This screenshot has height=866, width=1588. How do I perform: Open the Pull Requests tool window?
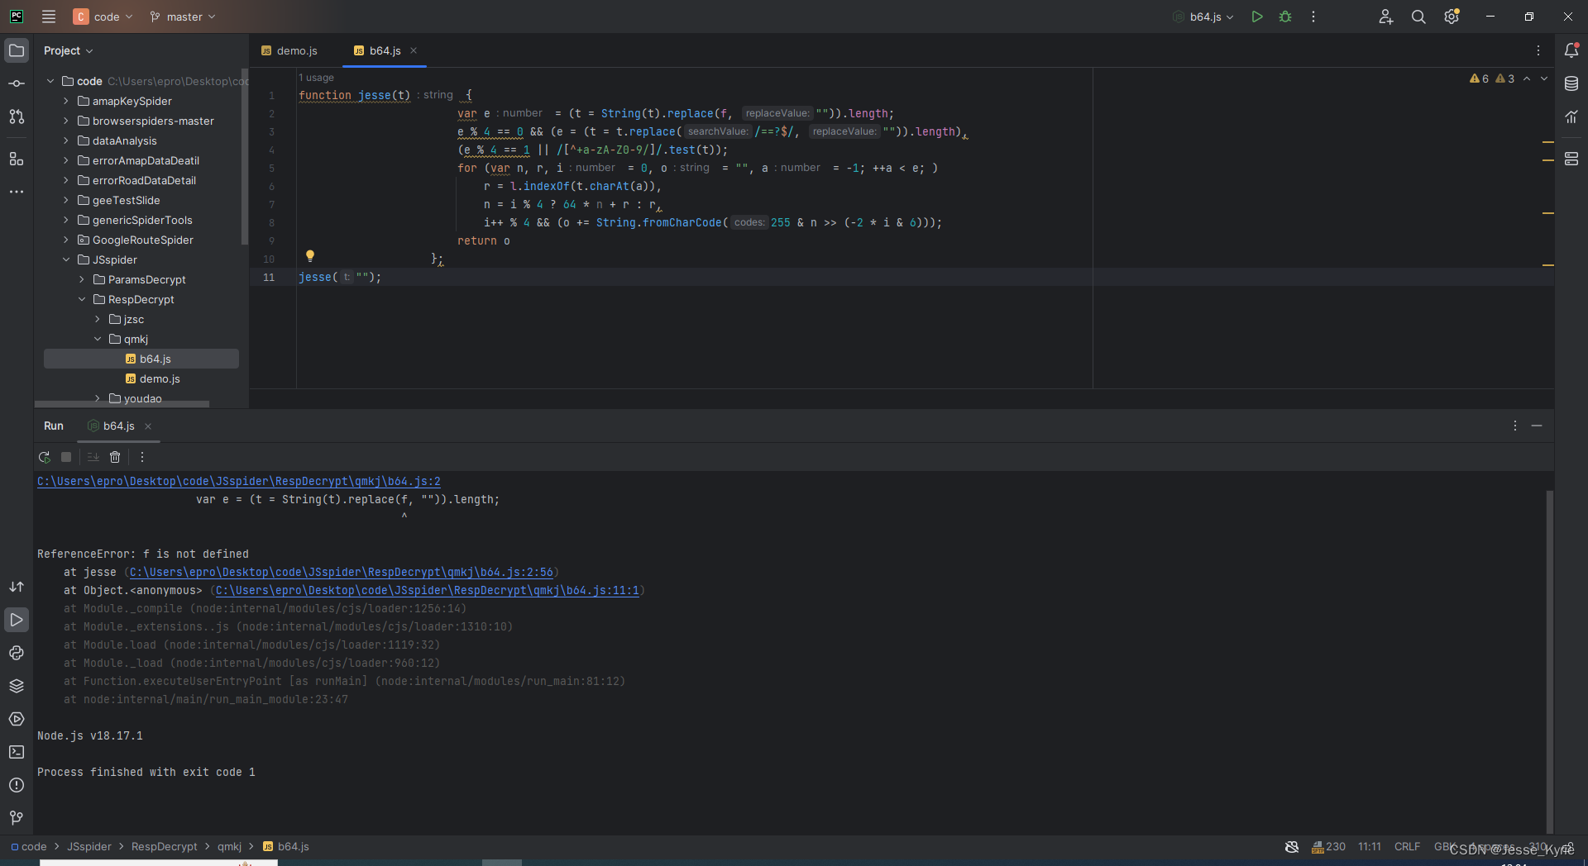point(17,117)
